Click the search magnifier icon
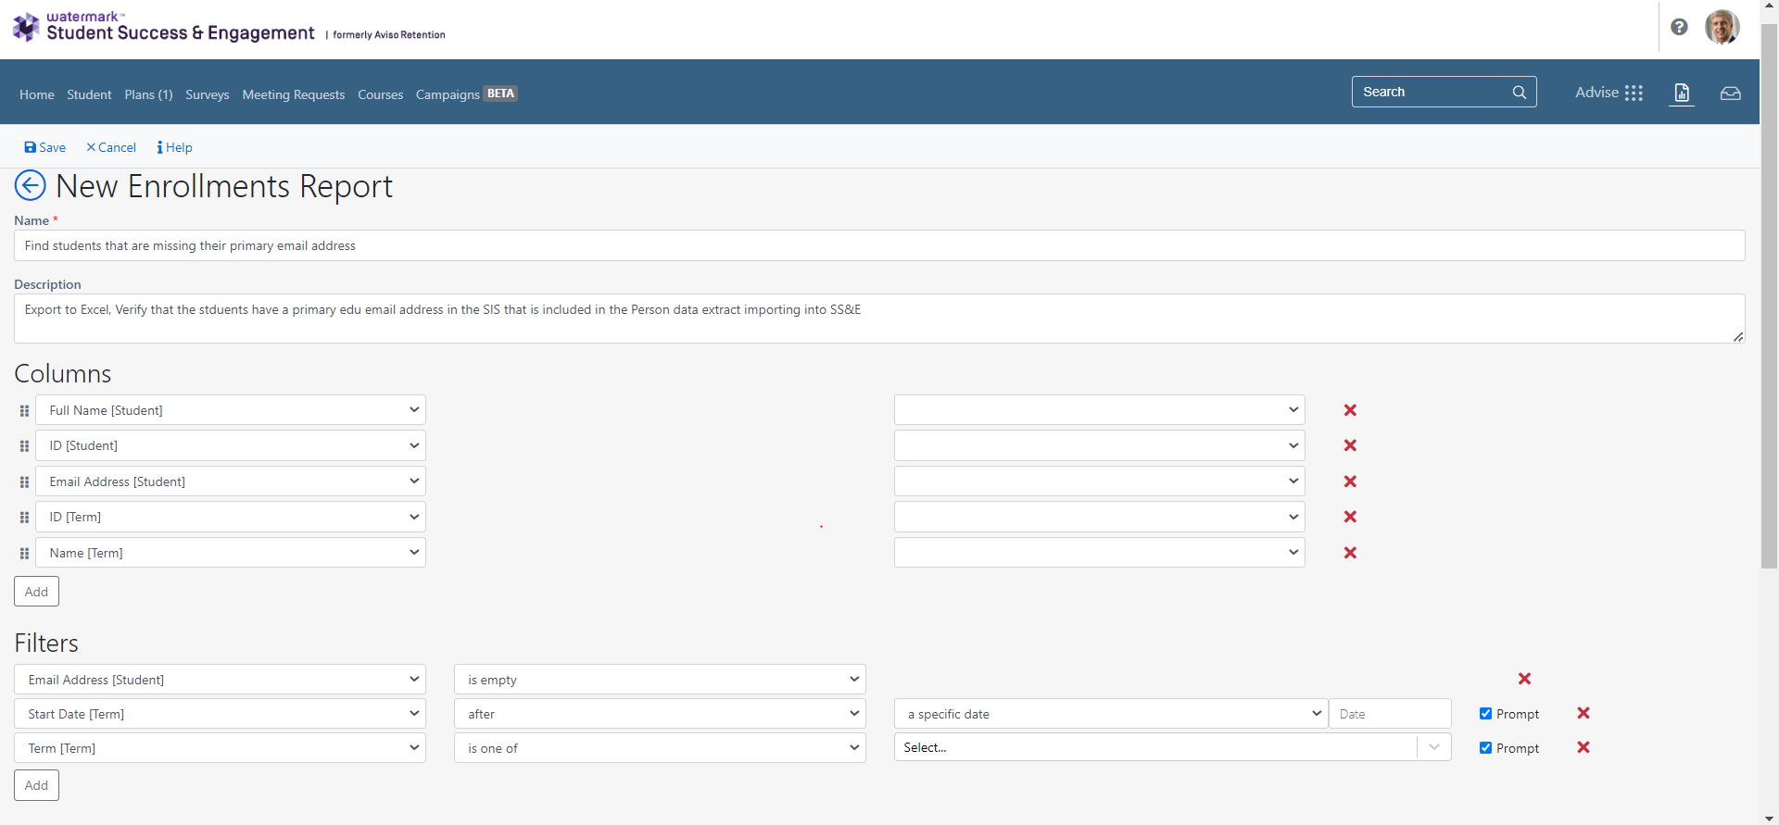This screenshot has height=825, width=1779. (x=1520, y=92)
